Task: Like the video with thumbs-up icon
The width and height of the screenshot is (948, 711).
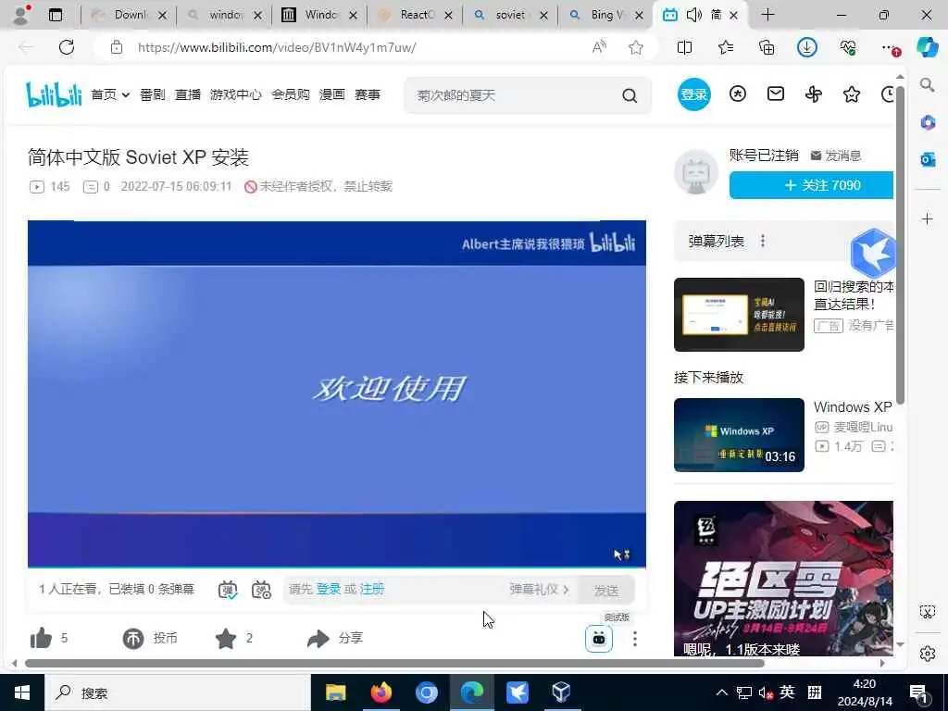Action: [x=41, y=638]
